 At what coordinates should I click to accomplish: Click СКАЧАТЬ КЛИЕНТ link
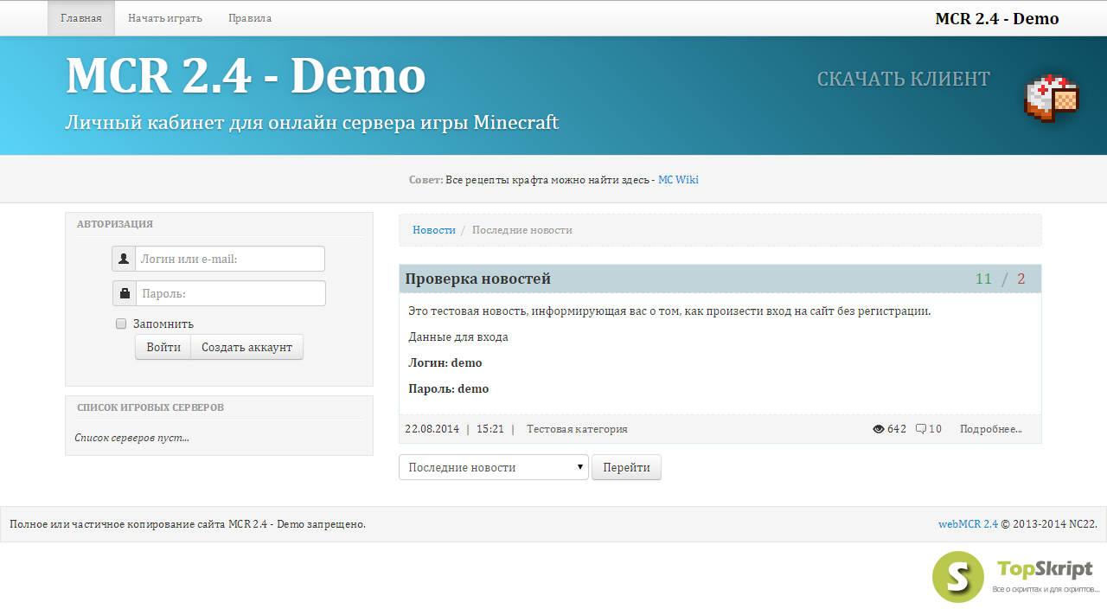click(904, 79)
